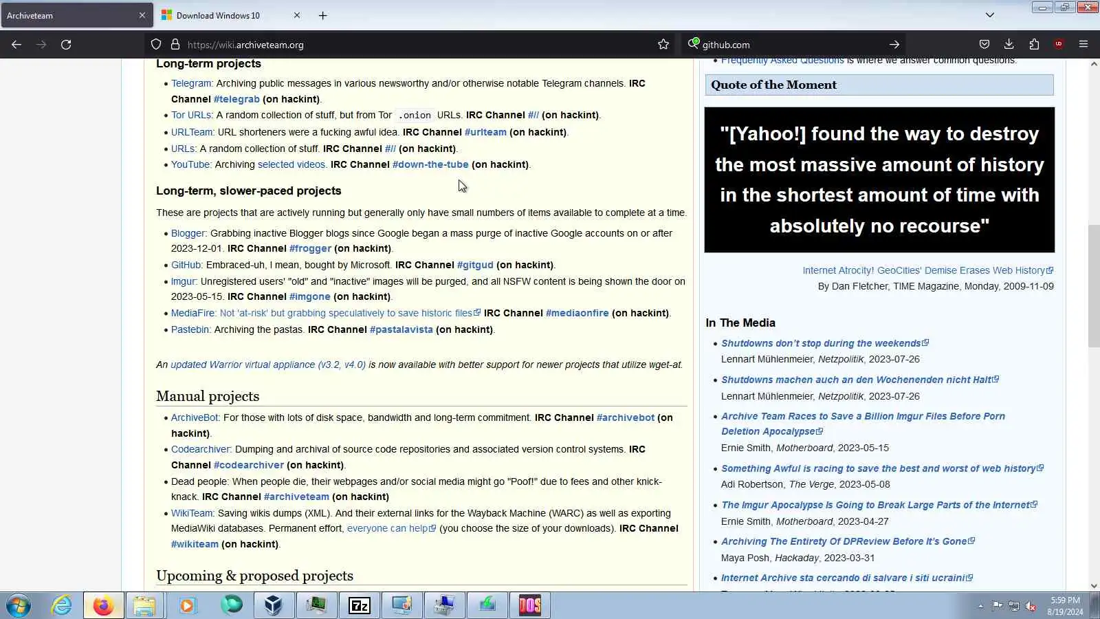Open the Firefox taskbar button
1100x619 pixels.
coord(104,606)
